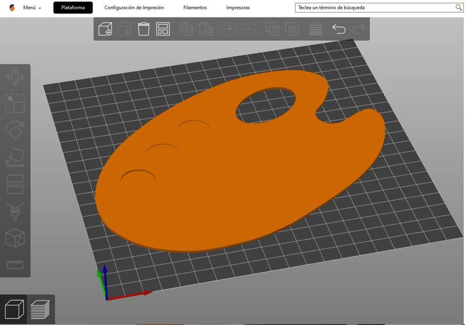Open the Menú dropdown
This screenshot has width=465, height=325.
(x=32, y=8)
